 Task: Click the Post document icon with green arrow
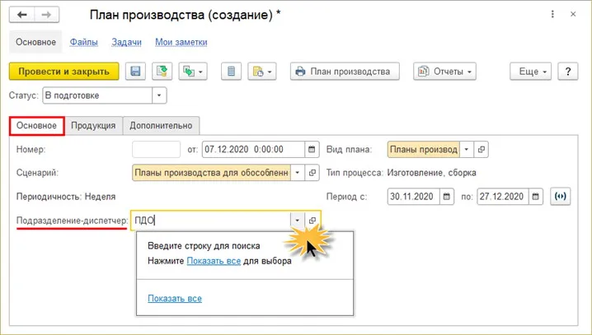162,72
